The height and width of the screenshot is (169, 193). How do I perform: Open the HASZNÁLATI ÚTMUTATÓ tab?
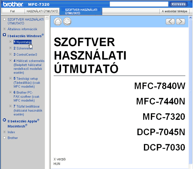(x=42, y=11)
